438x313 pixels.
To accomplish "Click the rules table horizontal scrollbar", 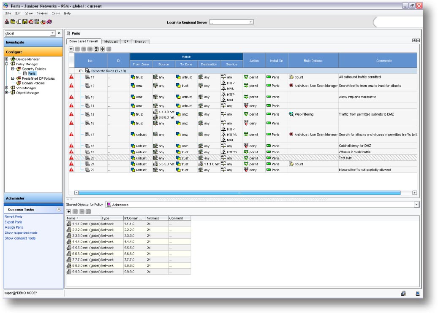I will coord(239,193).
